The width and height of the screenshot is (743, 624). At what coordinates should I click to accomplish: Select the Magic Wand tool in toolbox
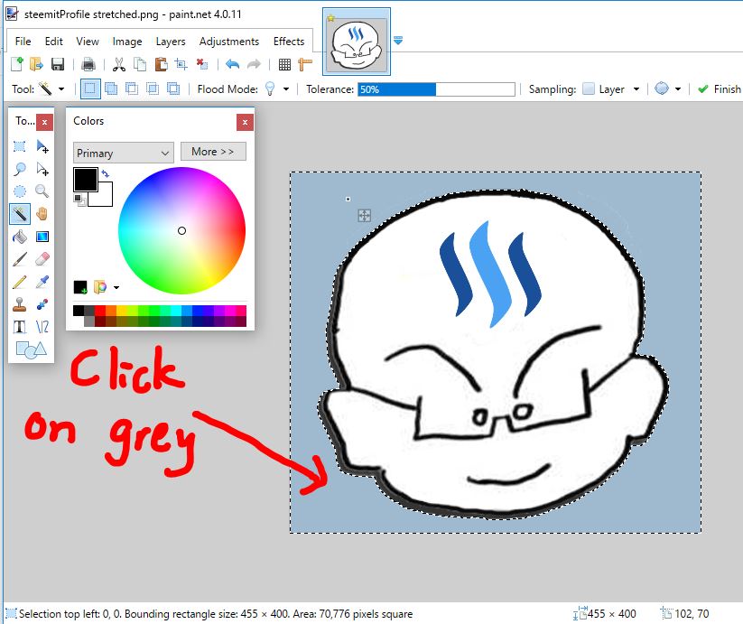pos(20,214)
